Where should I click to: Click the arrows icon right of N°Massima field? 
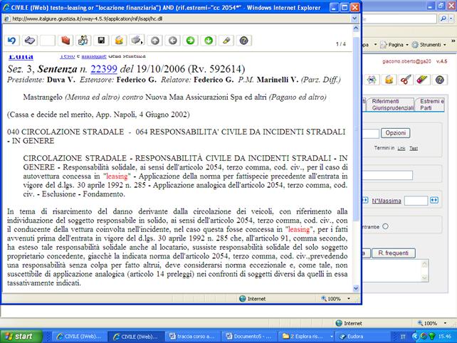coord(434,200)
